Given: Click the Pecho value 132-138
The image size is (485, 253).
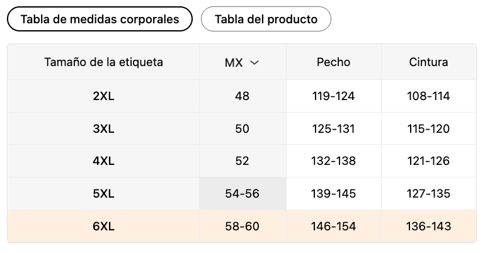Looking at the screenshot, I should pyautogui.click(x=333, y=161).
